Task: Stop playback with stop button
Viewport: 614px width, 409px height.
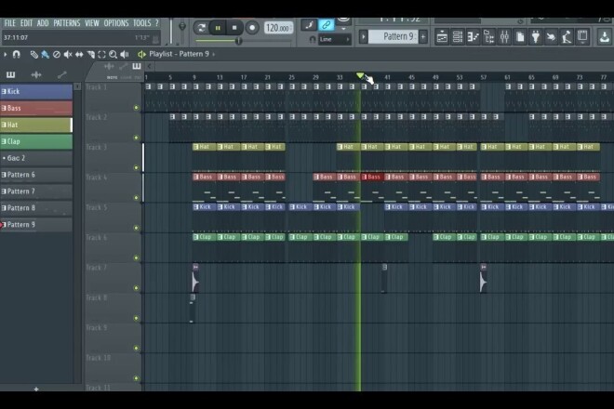Action: pos(234,28)
